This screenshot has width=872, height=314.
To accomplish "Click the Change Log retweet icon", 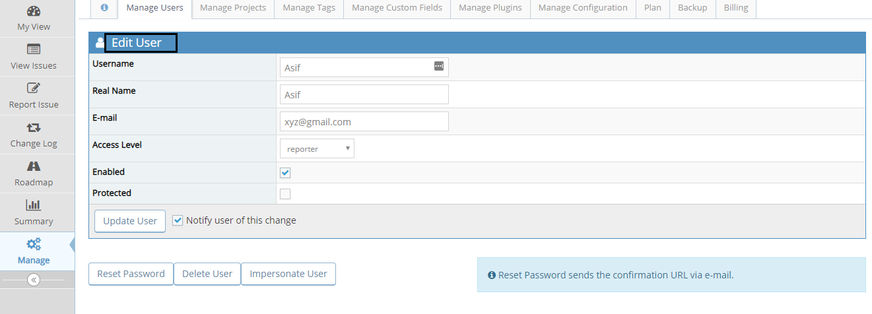I will click(x=34, y=127).
